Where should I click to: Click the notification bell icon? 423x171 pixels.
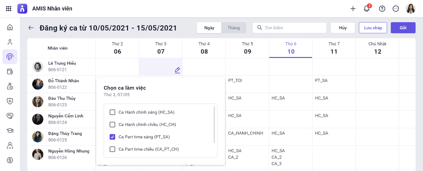(367, 9)
